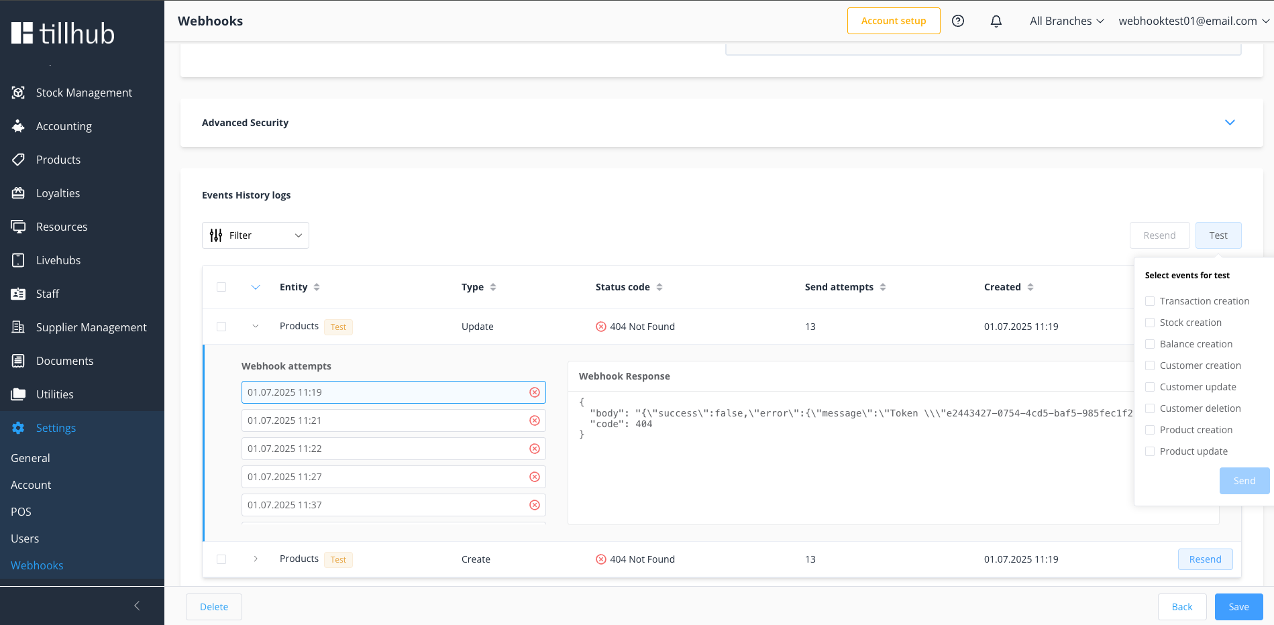This screenshot has width=1274, height=625.
Task: Collapse the sidebar with arrow icon
Action: coord(137,606)
